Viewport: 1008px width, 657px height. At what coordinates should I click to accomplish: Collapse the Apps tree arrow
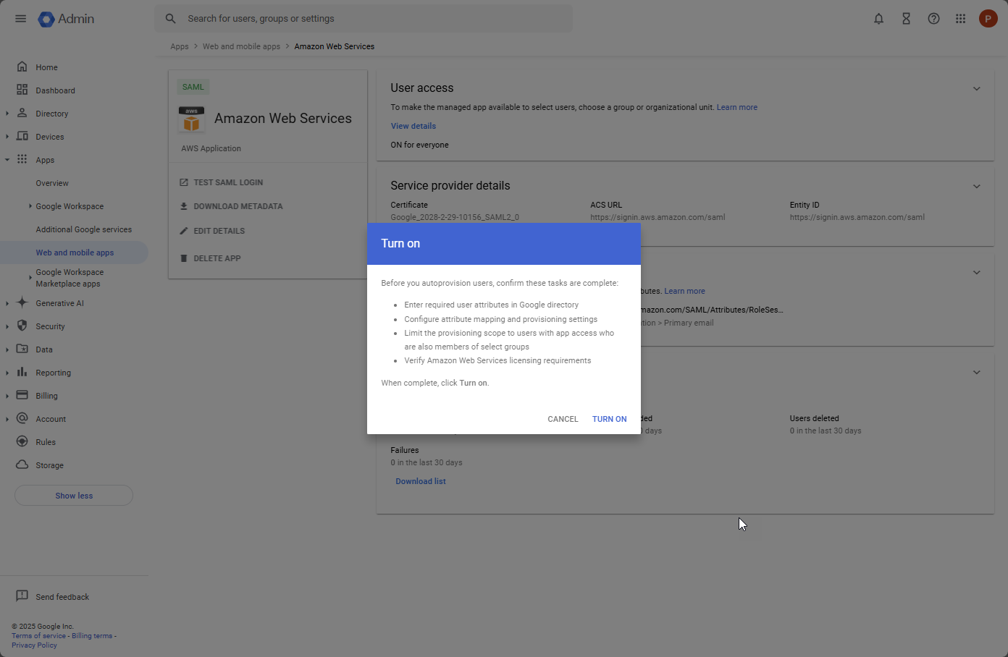tap(7, 160)
